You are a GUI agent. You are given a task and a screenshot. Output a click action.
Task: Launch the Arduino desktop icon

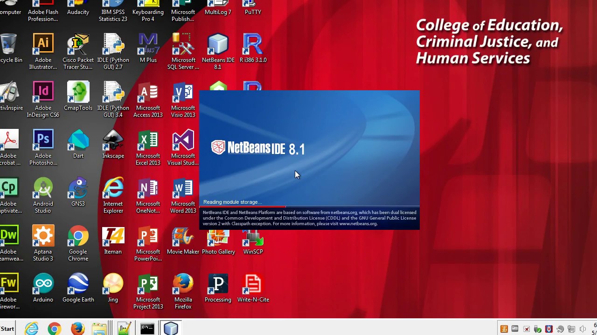(x=43, y=288)
